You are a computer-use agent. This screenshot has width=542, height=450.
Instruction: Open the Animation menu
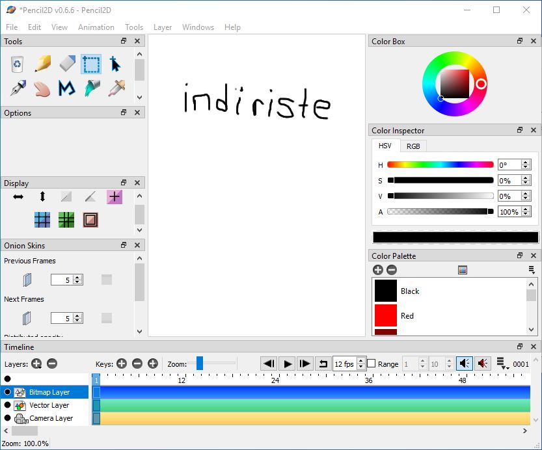click(96, 27)
